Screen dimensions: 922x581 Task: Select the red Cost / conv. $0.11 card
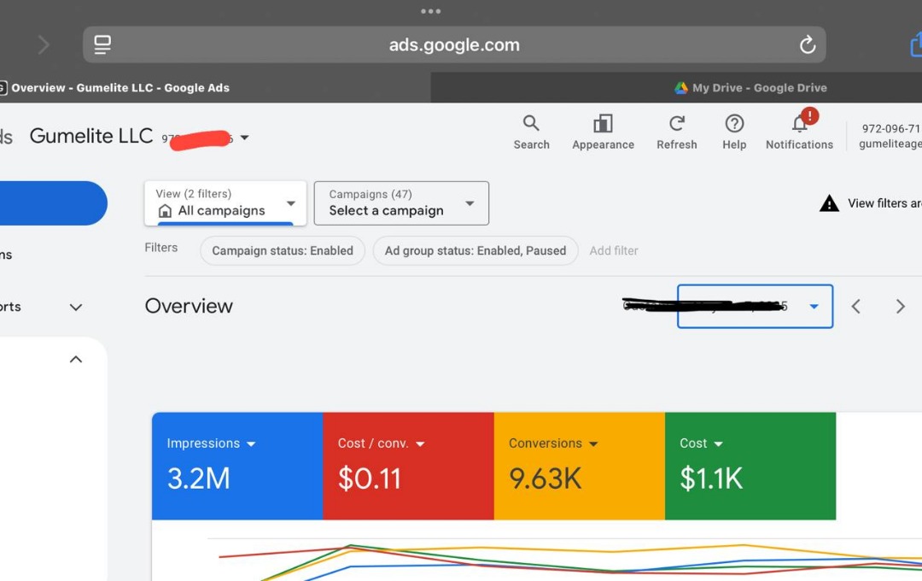click(x=408, y=467)
